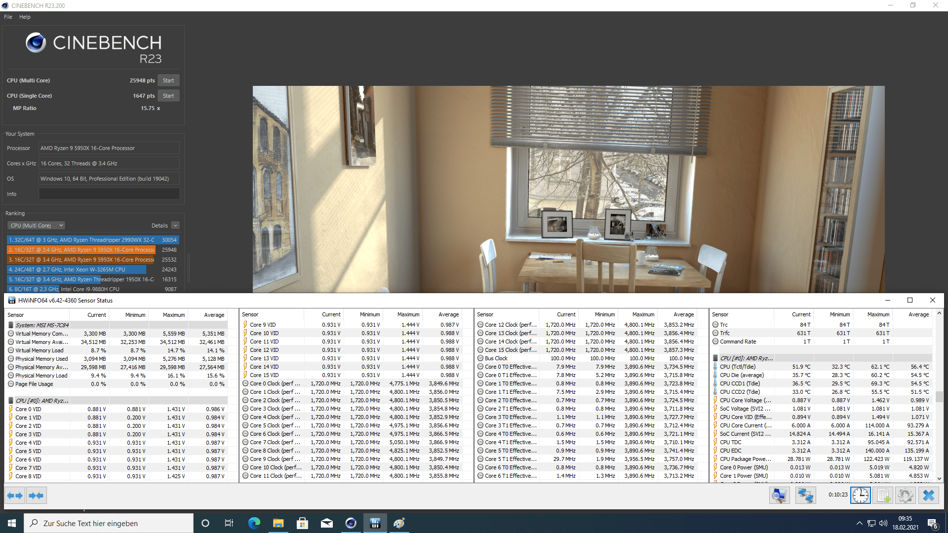Reset sensor timer with clock icon
Image resolution: width=948 pixels, height=533 pixels.
tap(861, 495)
